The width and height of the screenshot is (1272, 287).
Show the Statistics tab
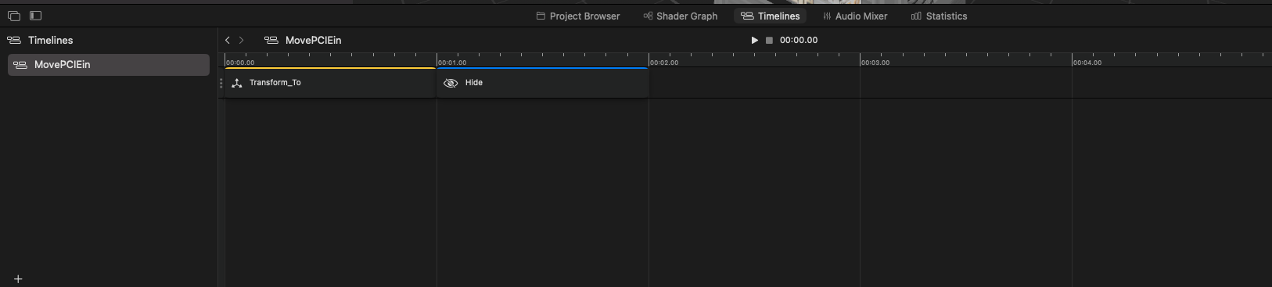pos(939,16)
